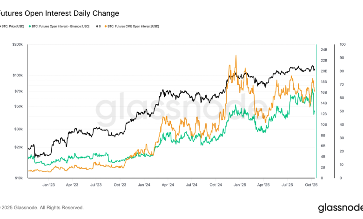Click the green Binance legend dot

pyautogui.click(x=30, y=26)
